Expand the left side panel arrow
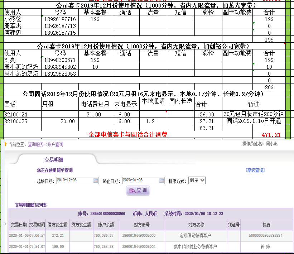Screen dimensions: 294x254 click(x=5, y=224)
